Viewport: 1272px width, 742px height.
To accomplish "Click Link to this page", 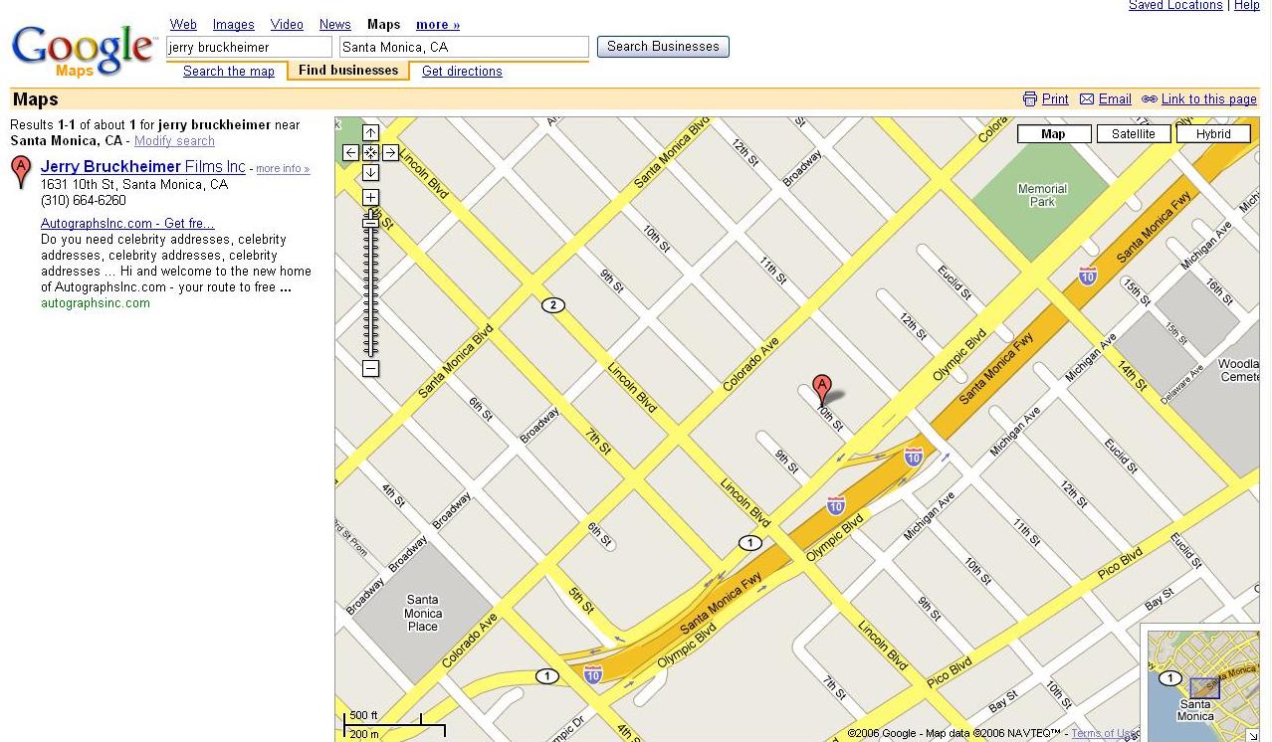I will [x=1209, y=99].
